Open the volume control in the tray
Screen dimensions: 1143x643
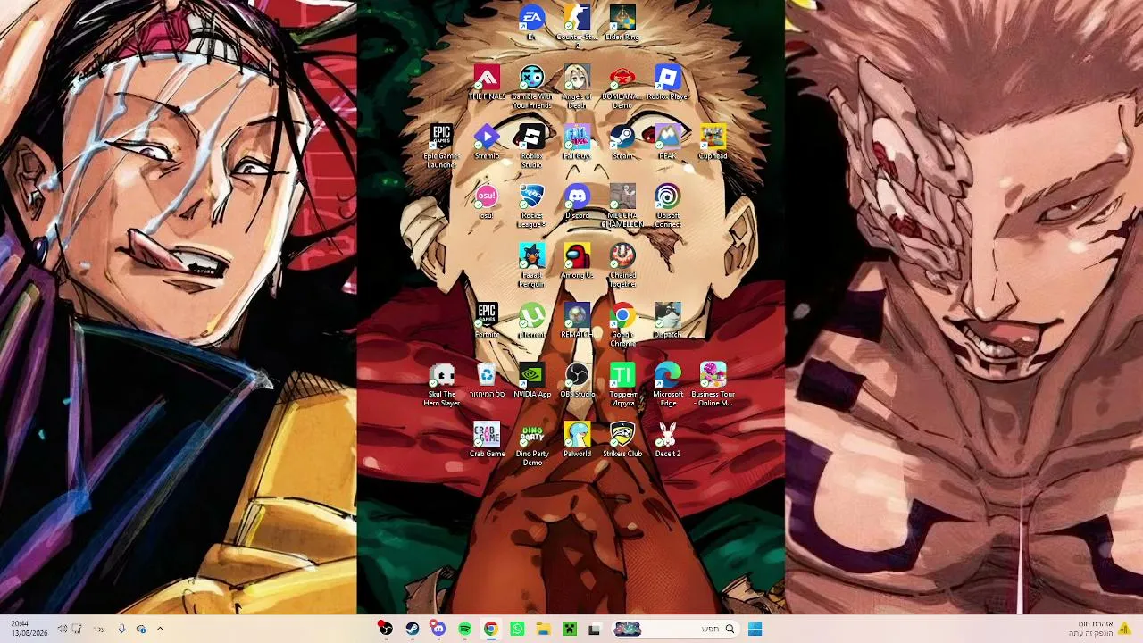pyautogui.click(x=62, y=629)
